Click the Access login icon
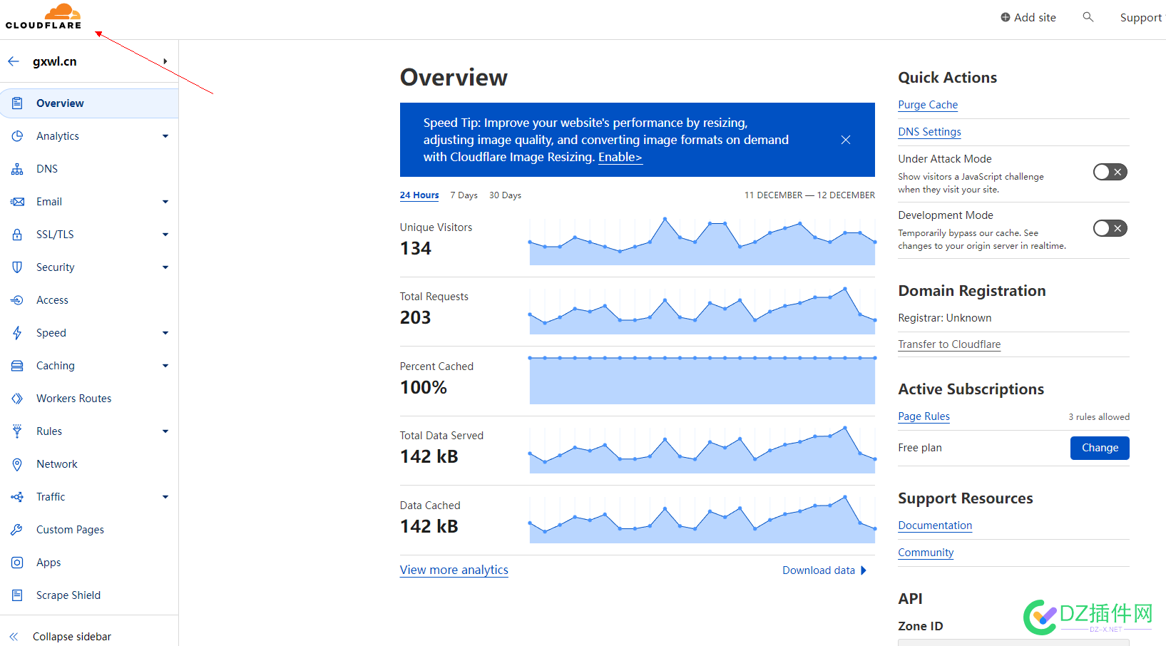This screenshot has height=646, width=1166. [17, 300]
